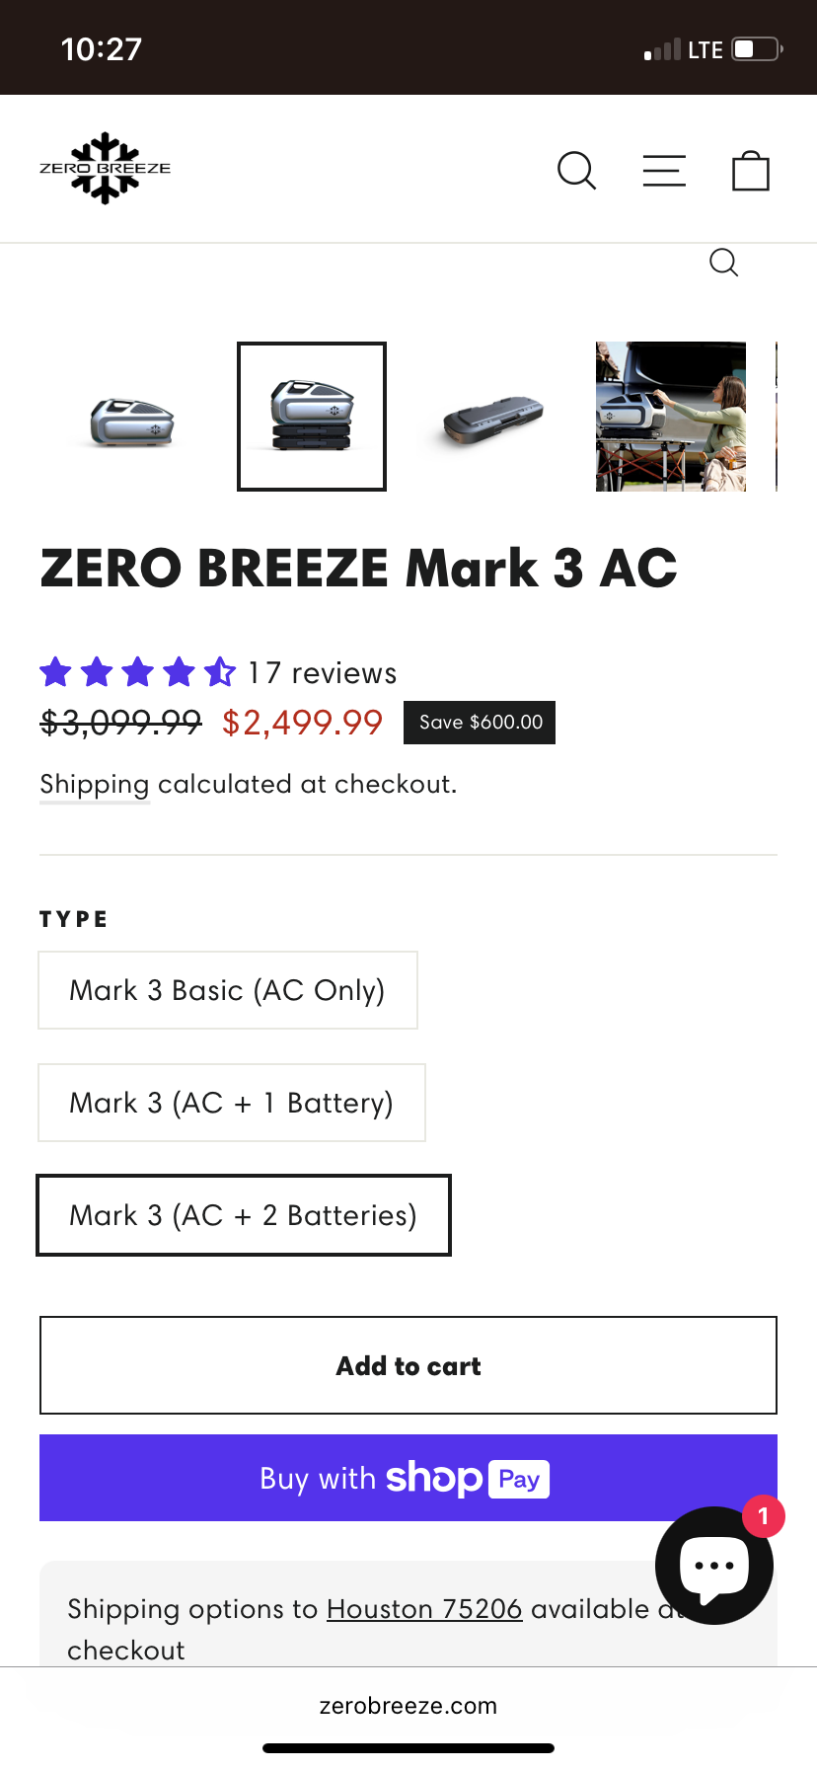The height and width of the screenshot is (1769, 817).
Task: Choose Mark 3 (AC + 2 Batteries)
Action: click(x=243, y=1215)
